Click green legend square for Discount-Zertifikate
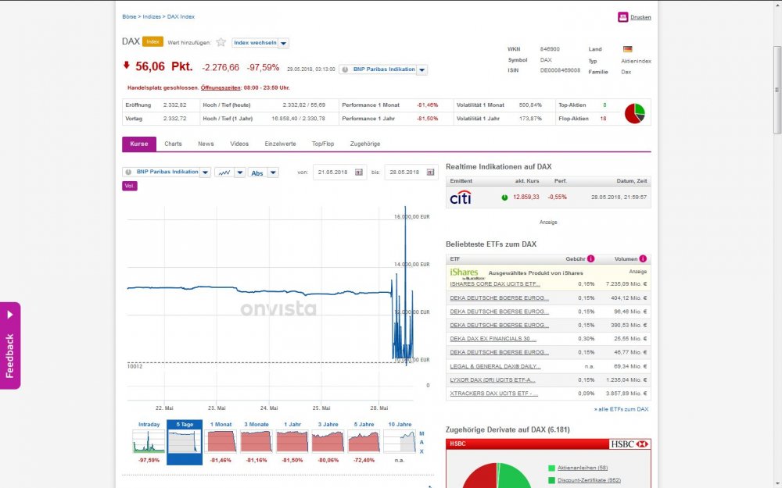The width and height of the screenshot is (782, 488). tap(551, 480)
